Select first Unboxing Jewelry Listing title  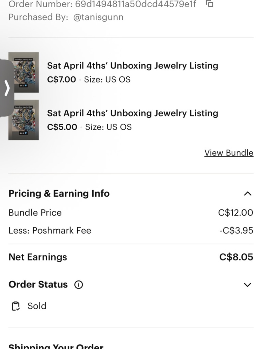point(133,66)
